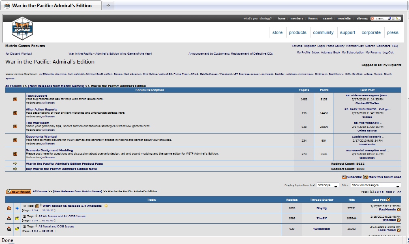
Task: Open thread starter TheElf profile
Action: point(321,218)
